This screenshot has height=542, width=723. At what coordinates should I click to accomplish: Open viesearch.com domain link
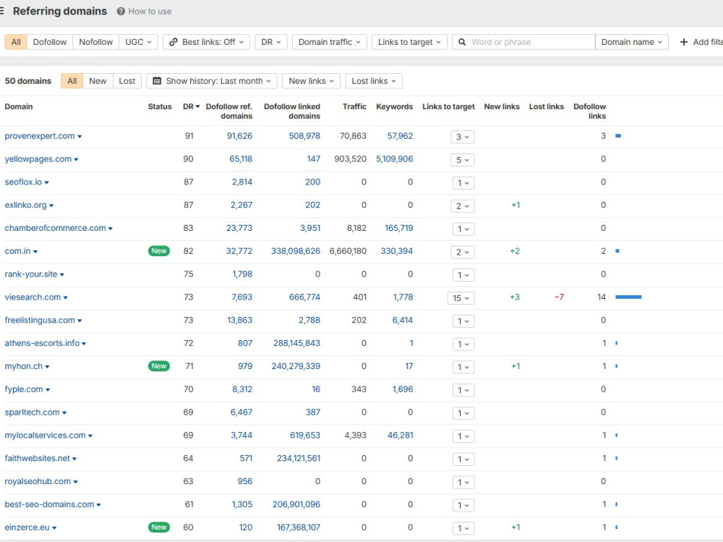click(33, 297)
